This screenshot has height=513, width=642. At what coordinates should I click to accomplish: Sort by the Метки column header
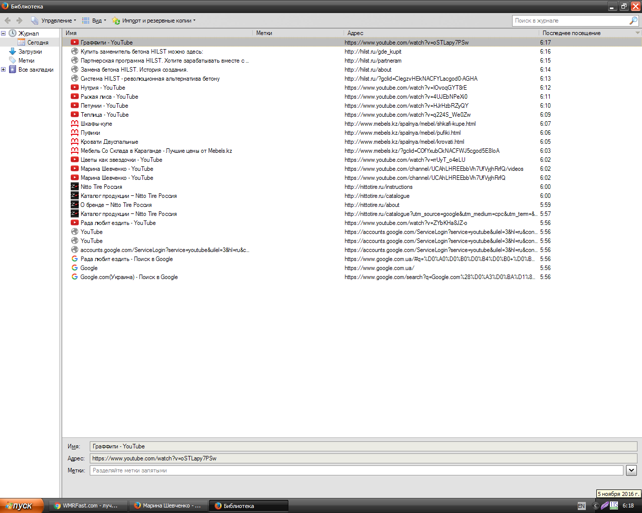(x=298, y=33)
